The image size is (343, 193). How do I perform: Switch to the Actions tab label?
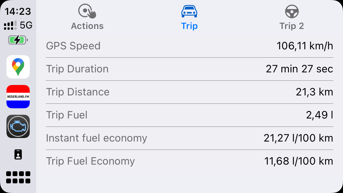tap(87, 26)
